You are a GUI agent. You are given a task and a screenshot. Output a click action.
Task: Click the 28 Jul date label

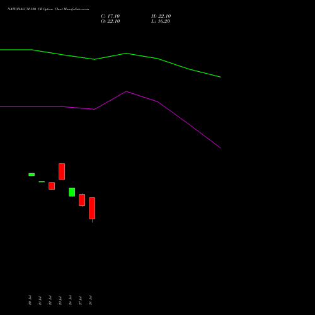pos(90,300)
